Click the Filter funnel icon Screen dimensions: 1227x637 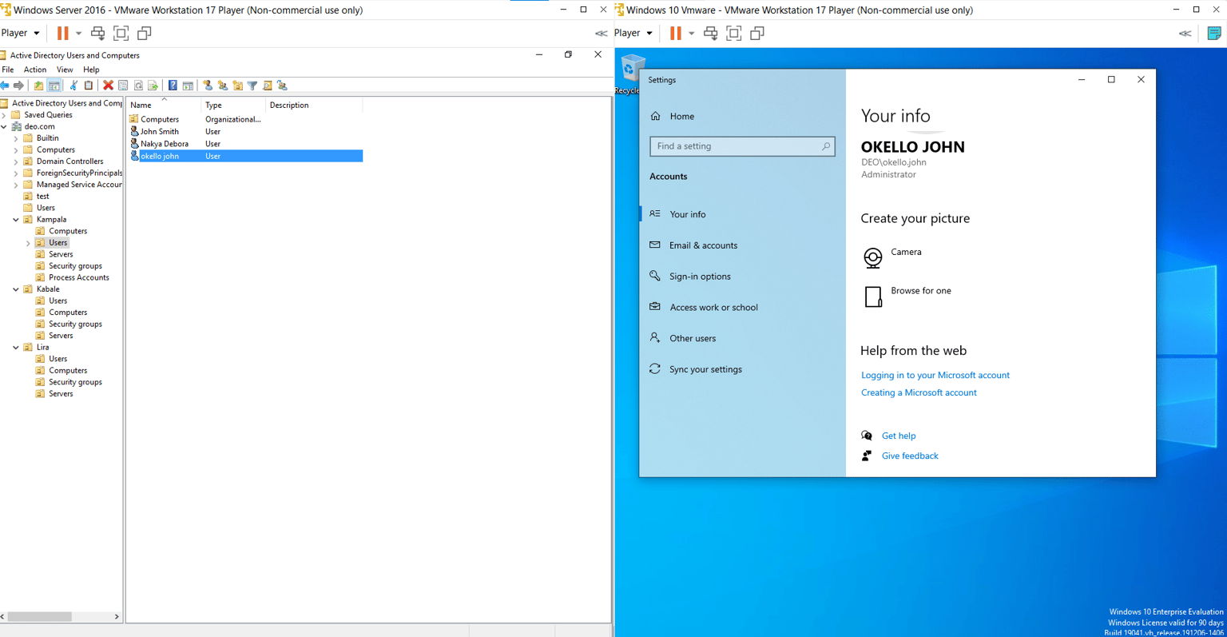[x=252, y=86]
